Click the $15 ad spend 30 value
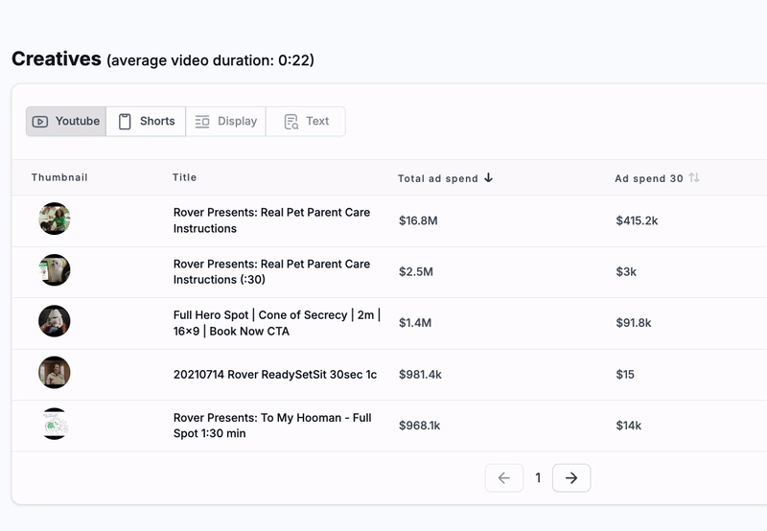This screenshot has width=767, height=531. (x=625, y=375)
